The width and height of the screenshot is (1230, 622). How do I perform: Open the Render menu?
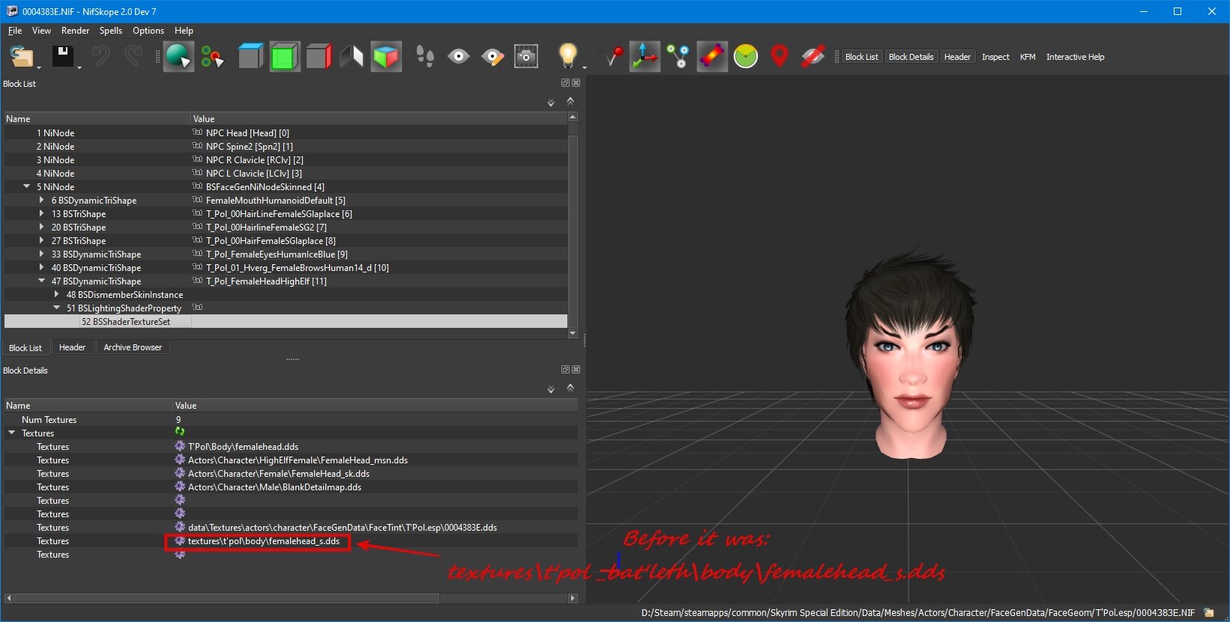[x=75, y=31]
